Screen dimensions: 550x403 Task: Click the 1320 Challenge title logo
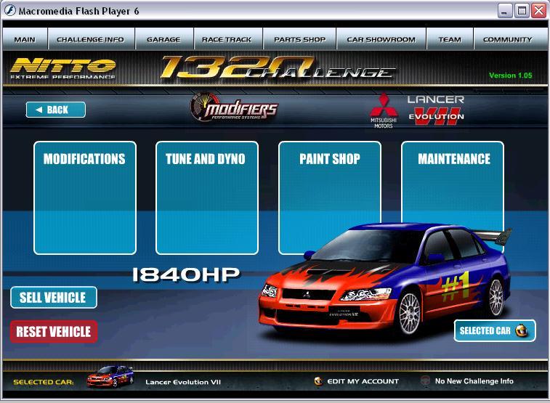point(277,67)
